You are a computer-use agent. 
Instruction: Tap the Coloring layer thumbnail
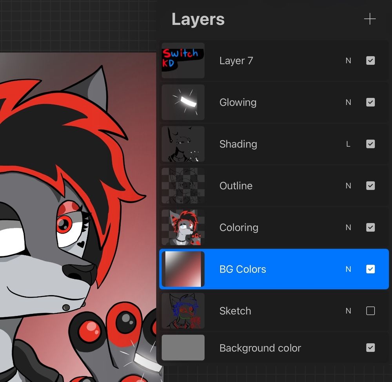pos(183,227)
